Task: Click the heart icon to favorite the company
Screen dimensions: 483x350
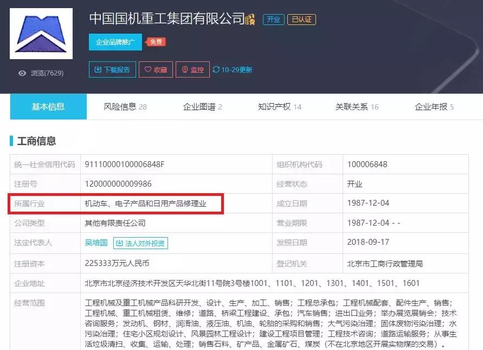Action: coord(147,69)
